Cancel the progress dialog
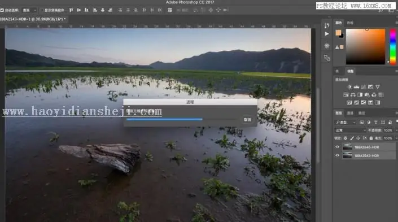The width and height of the screenshot is (398, 222). [247, 120]
